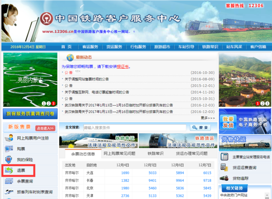Open the 站车风采 menu

[234, 47]
